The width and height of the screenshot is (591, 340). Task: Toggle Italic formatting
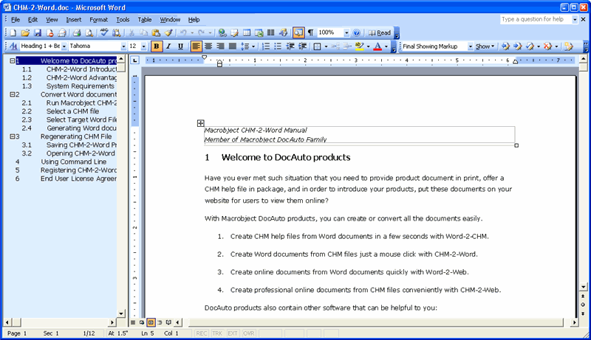[168, 46]
